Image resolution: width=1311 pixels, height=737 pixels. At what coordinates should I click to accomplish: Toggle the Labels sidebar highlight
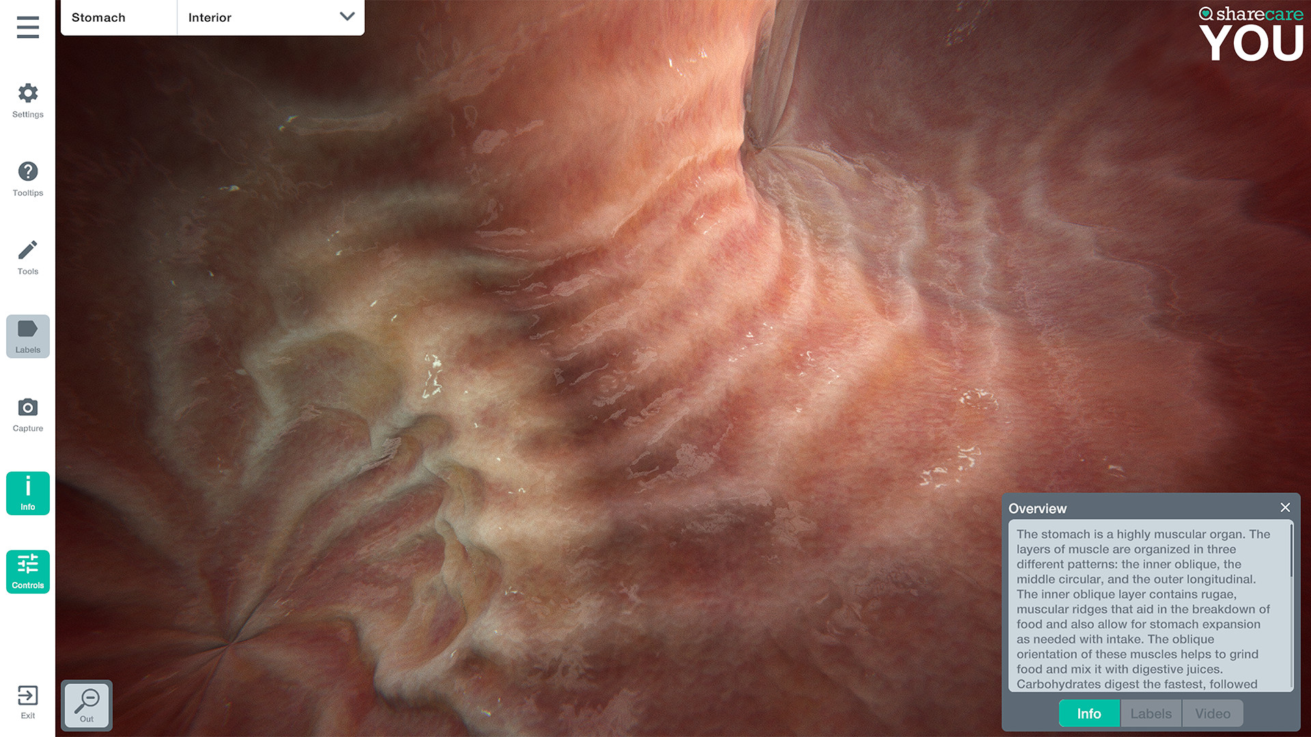click(x=27, y=334)
